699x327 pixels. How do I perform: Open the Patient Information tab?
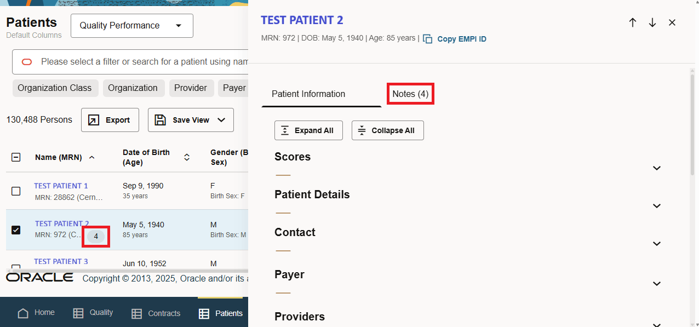308,94
